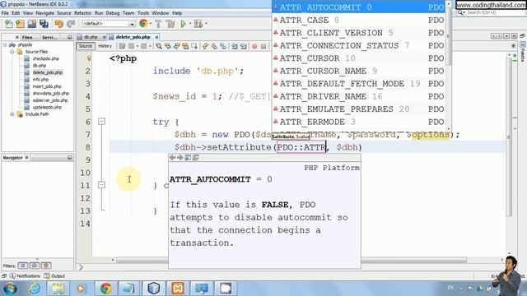Open the Debug menu
Image resolution: width=527 pixels, height=296 pixels.
(x=113, y=13)
